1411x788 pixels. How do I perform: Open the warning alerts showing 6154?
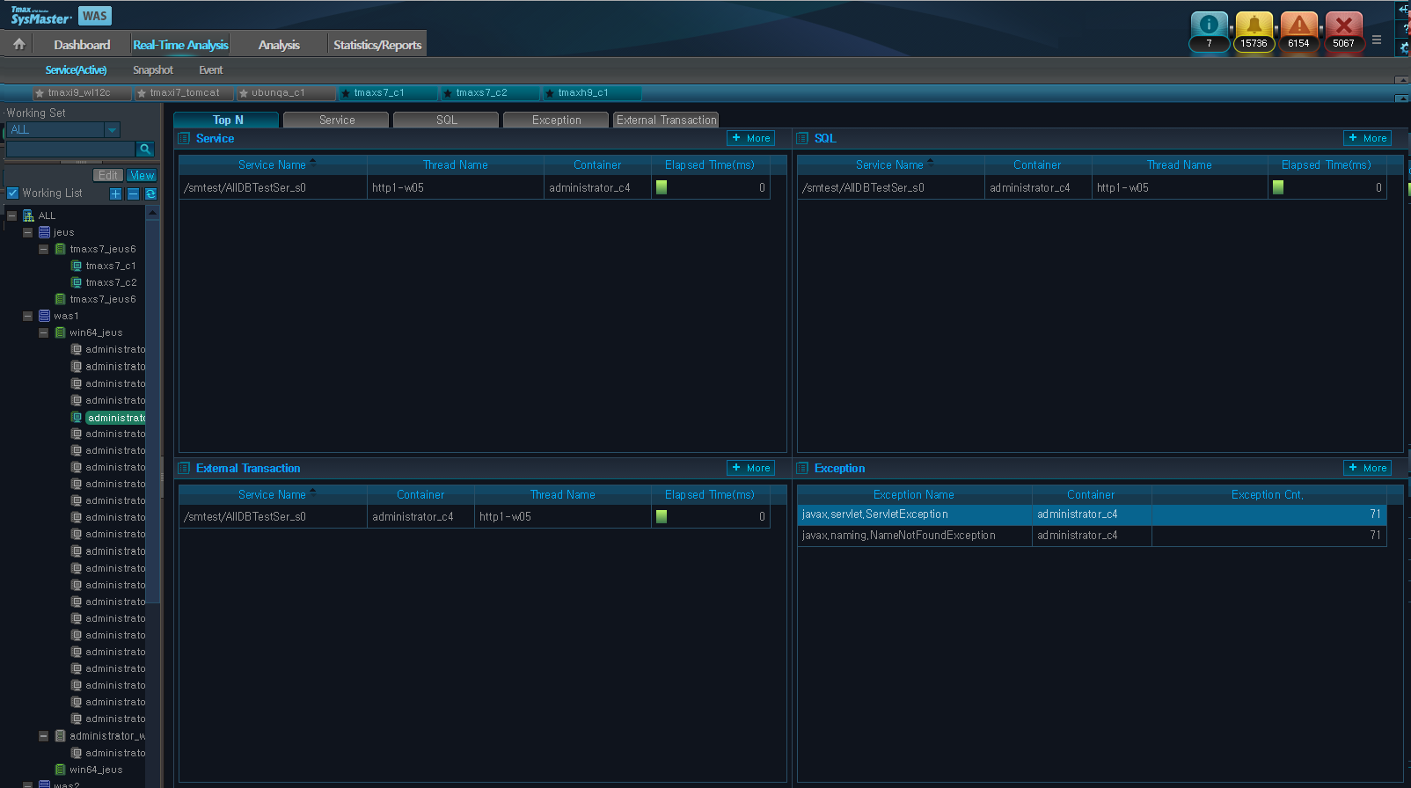(x=1298, y=33)
